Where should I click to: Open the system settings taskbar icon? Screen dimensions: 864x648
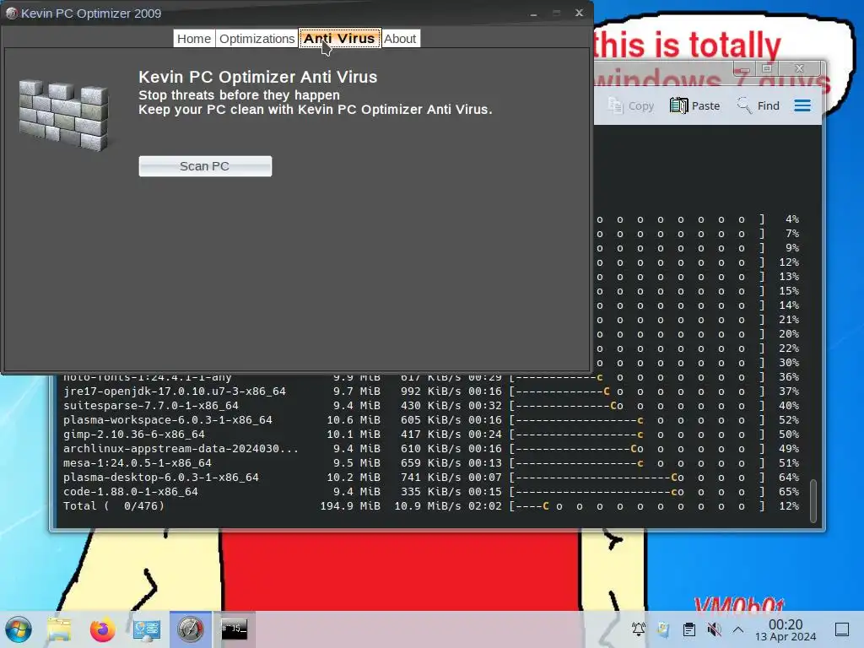pos(147,629)
